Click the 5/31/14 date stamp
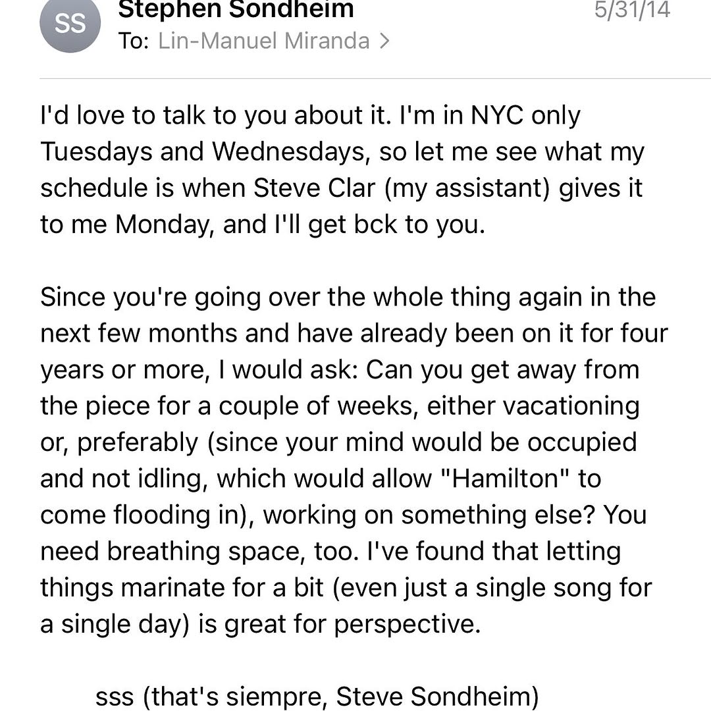The width and height of the screenshot is (711, 711). point(632,9)
